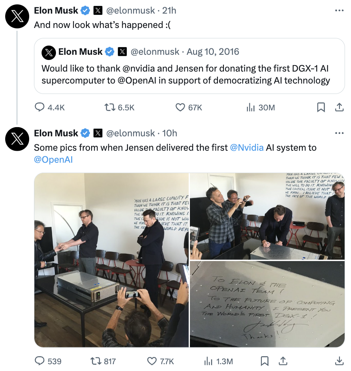Open the @Nvidia mention link
The height and width of the screenshot is (371, 351).
coord(247,148)
